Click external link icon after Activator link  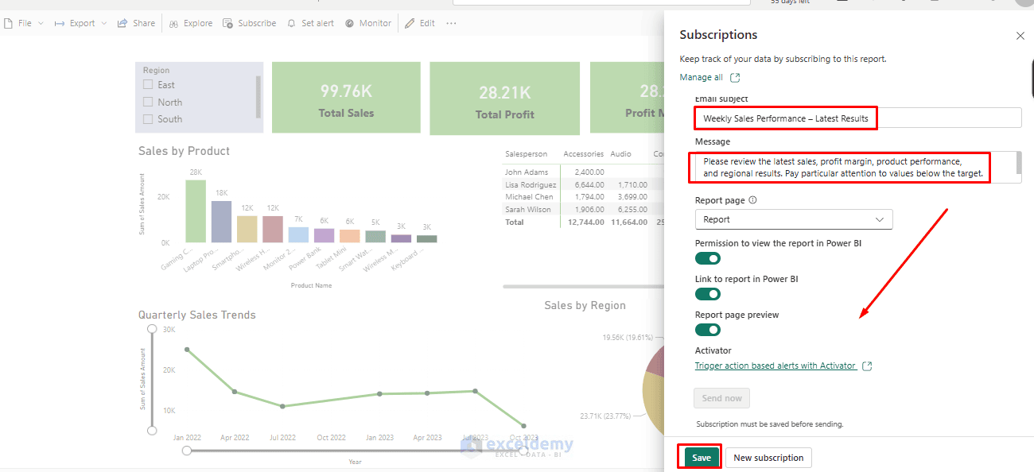click(867, 366)
